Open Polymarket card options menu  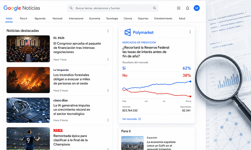point(190,32)
